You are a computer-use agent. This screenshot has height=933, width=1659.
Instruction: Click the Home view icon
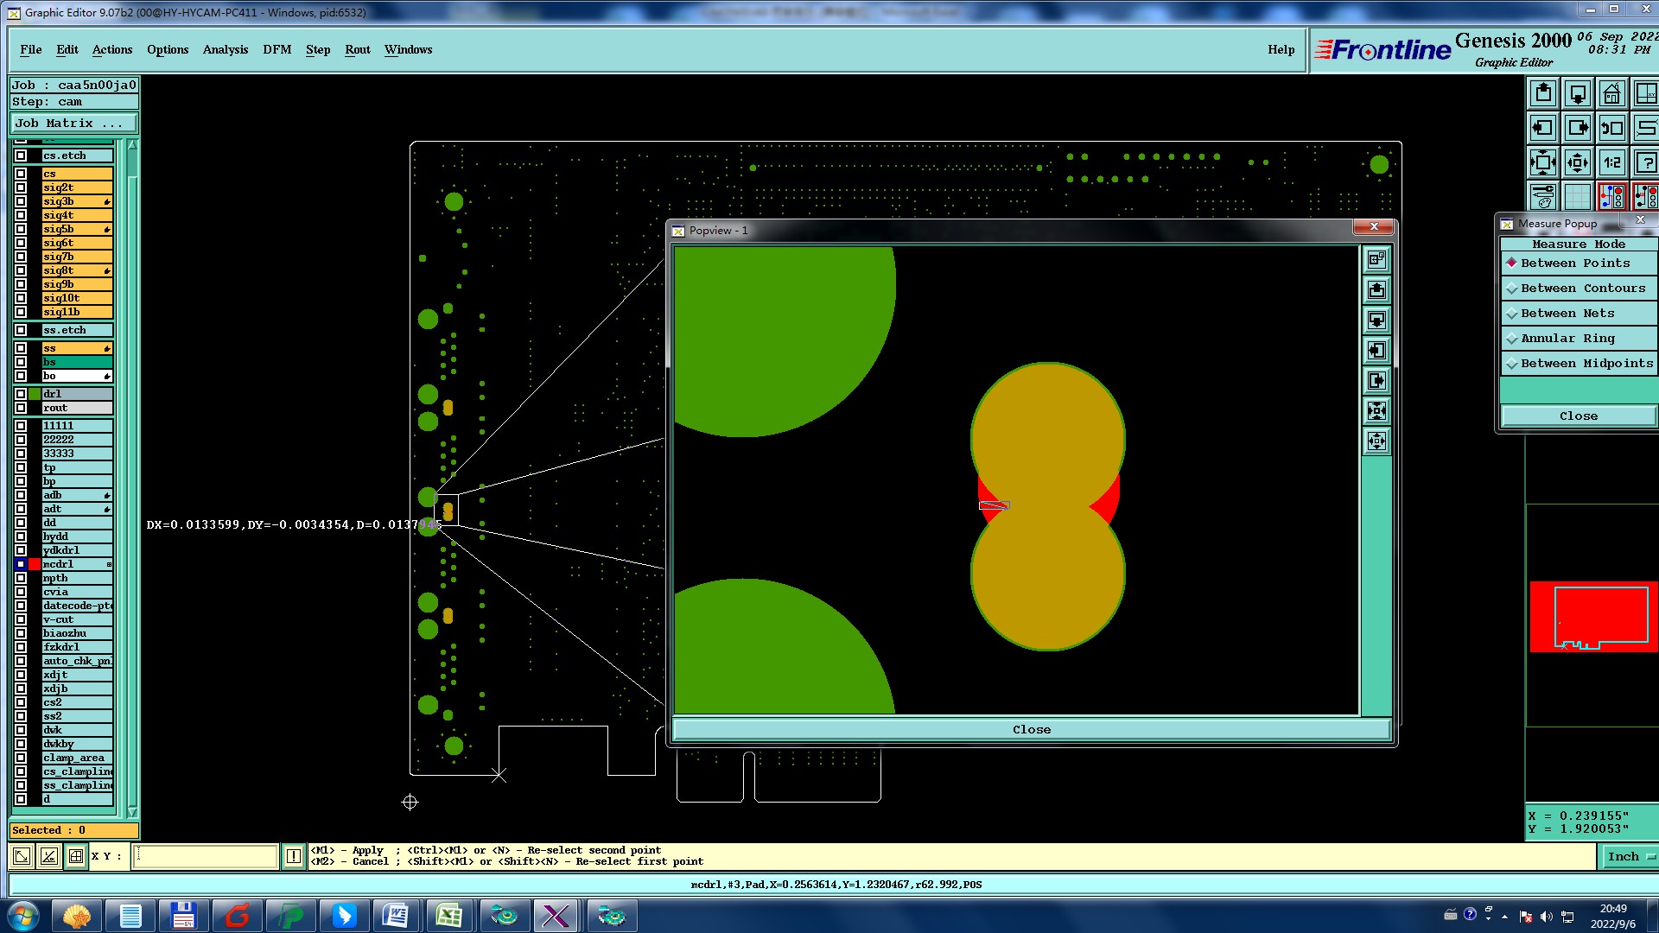pos(1611,93)
